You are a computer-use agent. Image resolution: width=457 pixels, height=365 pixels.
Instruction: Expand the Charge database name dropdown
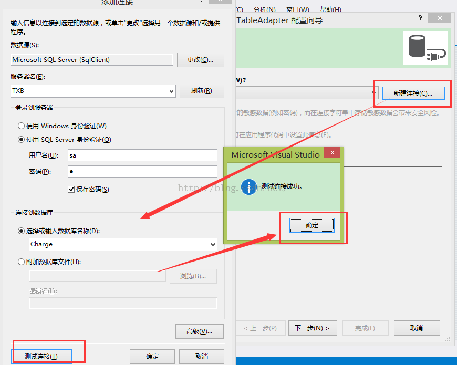point(213,244)
